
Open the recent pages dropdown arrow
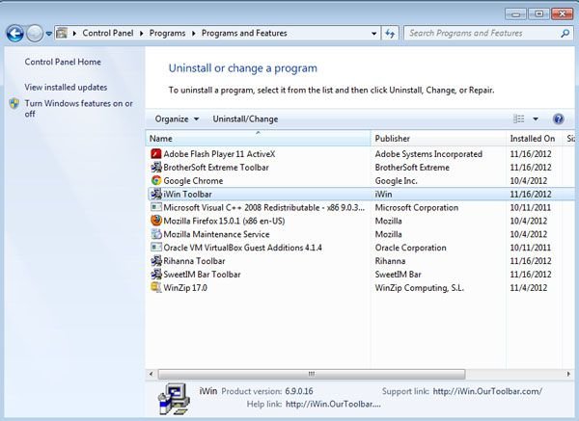[49, 34]
